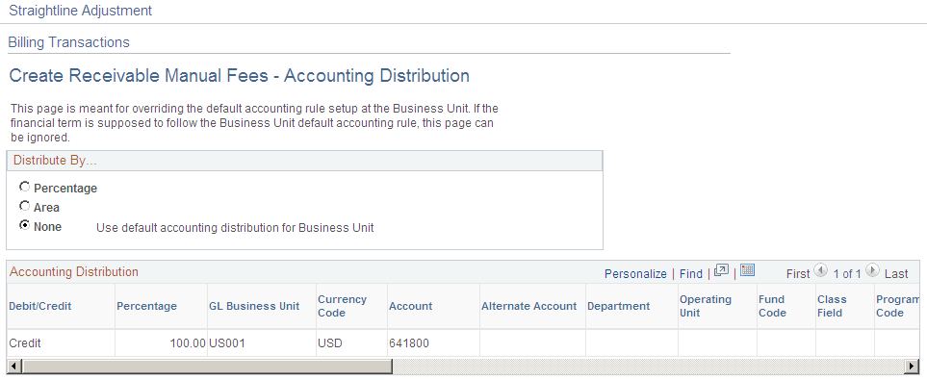Click the '1 of 1' row counter text
The height and width of the screenshot is (380, 927).
click(846, 273)
